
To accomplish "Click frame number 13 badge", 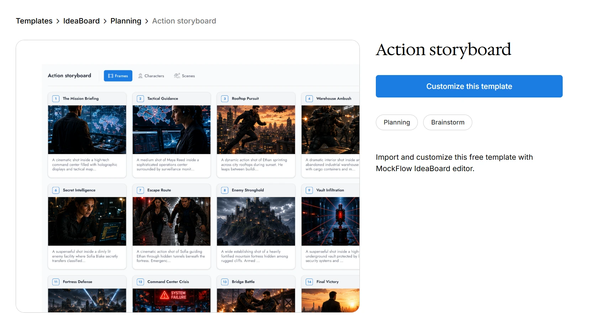I will point(225,282).
